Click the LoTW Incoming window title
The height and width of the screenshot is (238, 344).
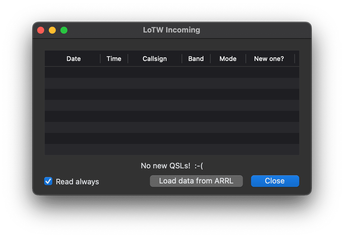171,30
